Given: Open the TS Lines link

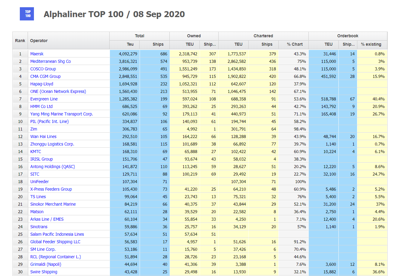Looking at the screenshot, I should [x=38, y=197].
